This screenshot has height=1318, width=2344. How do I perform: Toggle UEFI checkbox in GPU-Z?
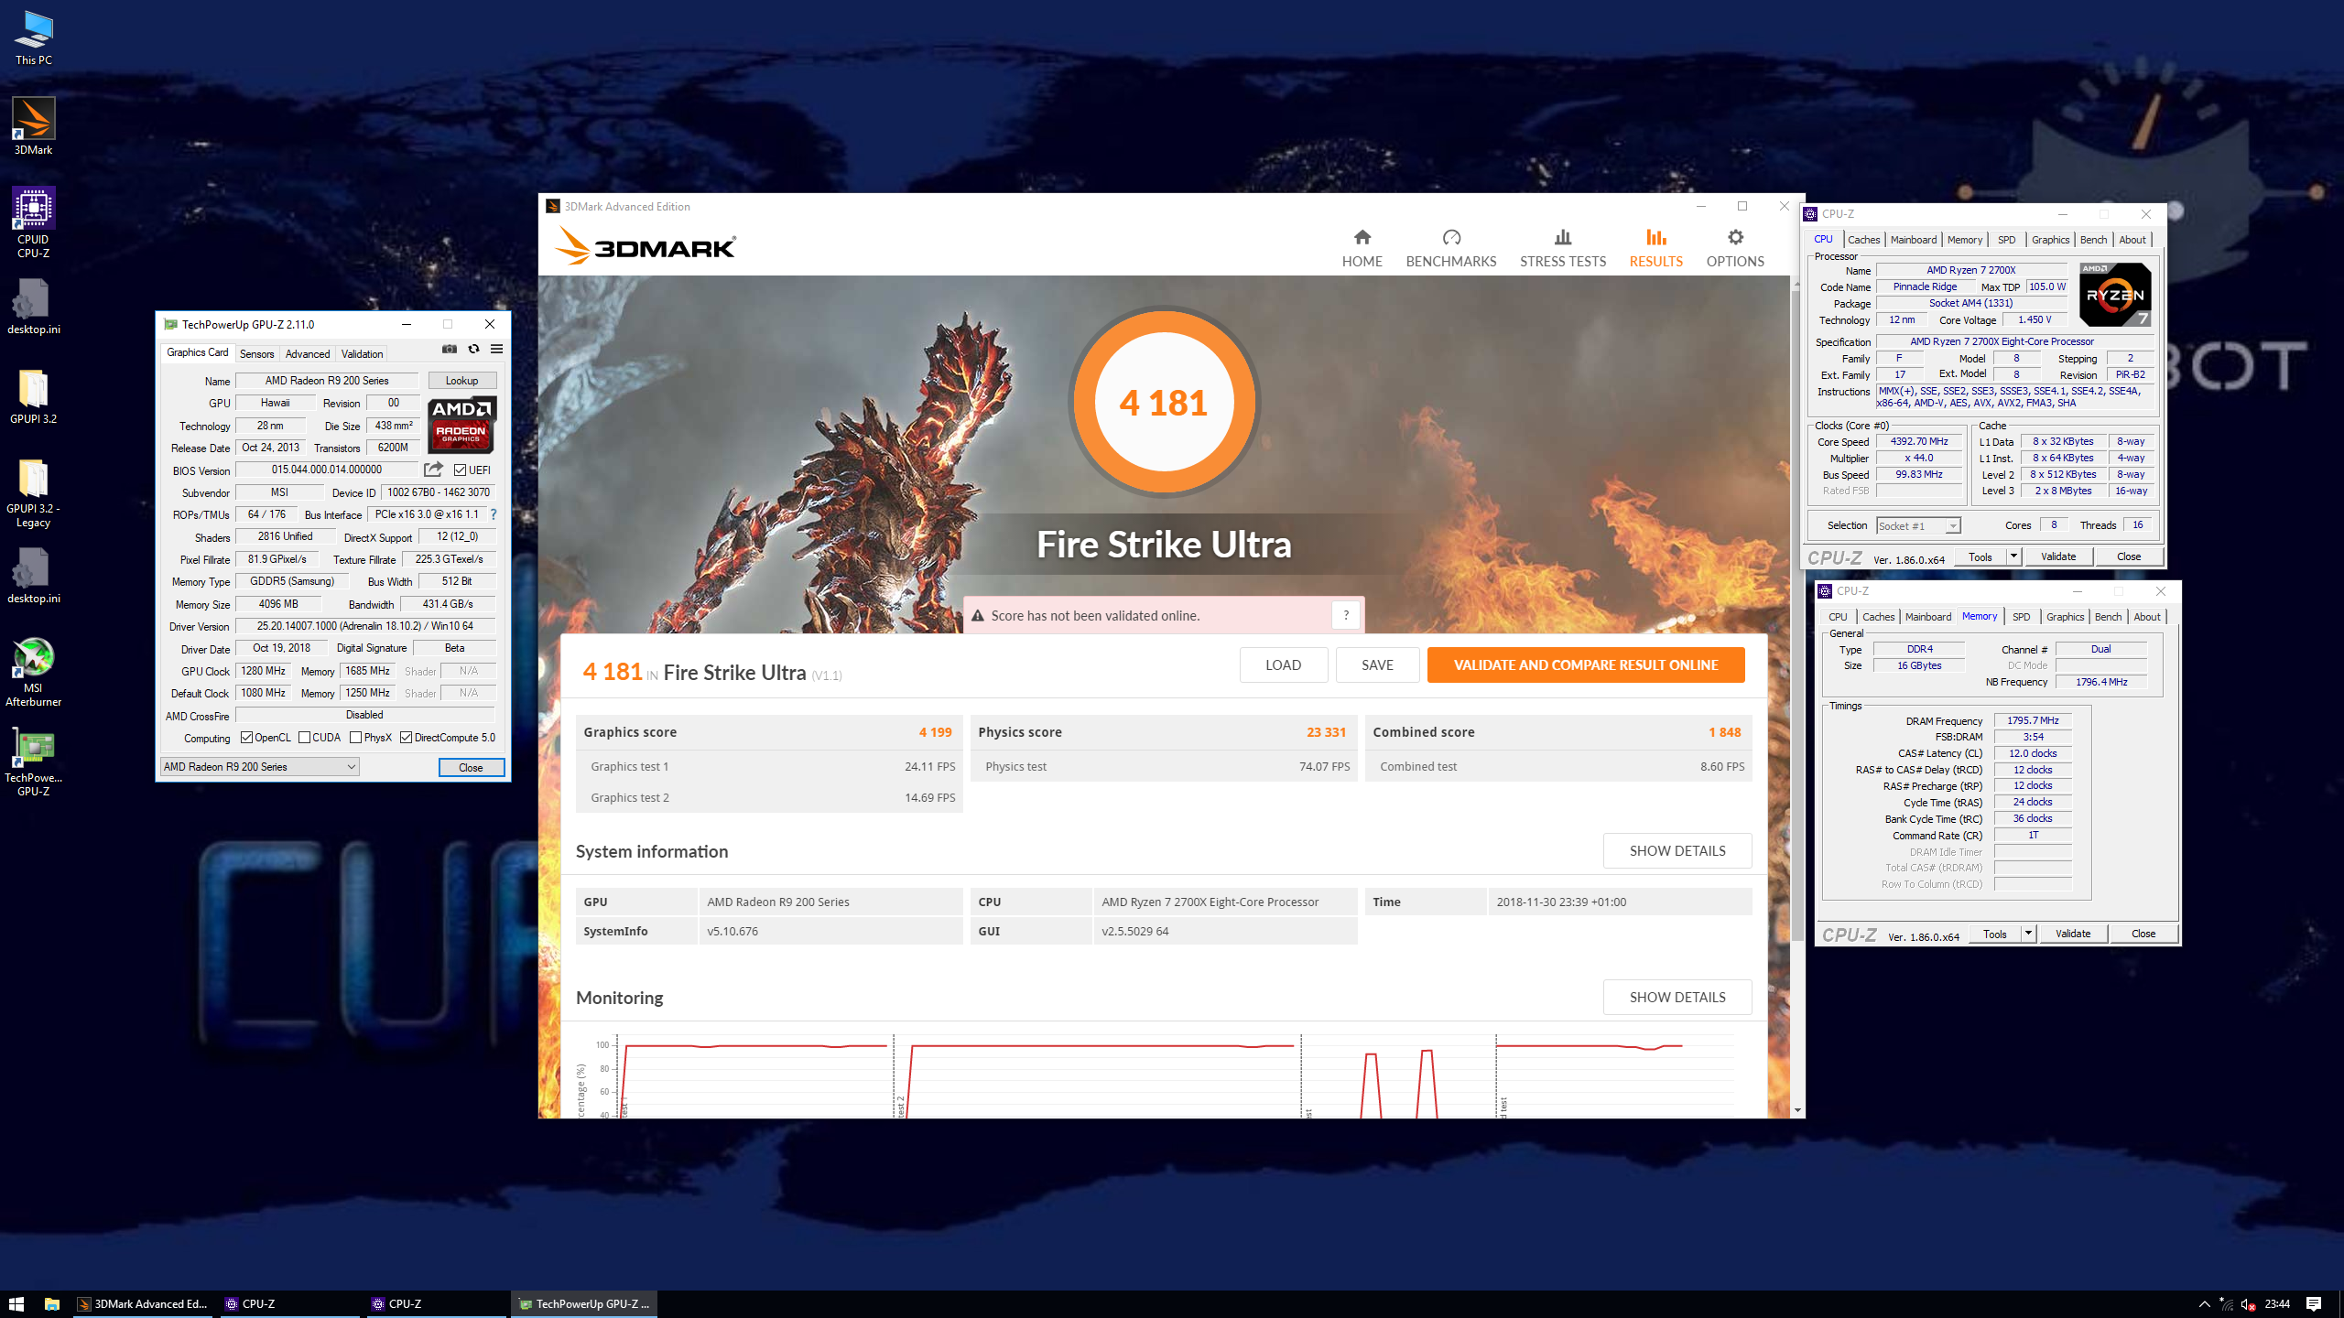[x=460, y=470]
